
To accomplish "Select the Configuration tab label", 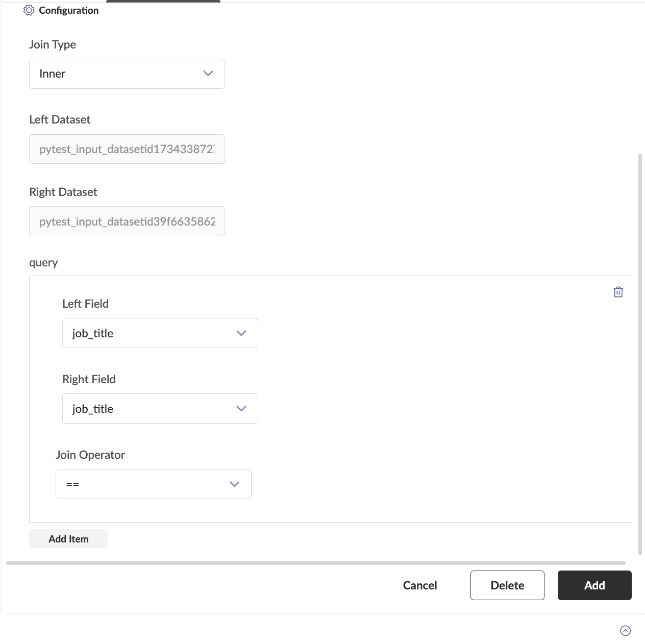I will (68, 10).
